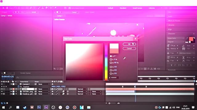Screen dimensions: 197x110
Task: Click Cancel in Text Color dialog
Action: tap(129, 49)
